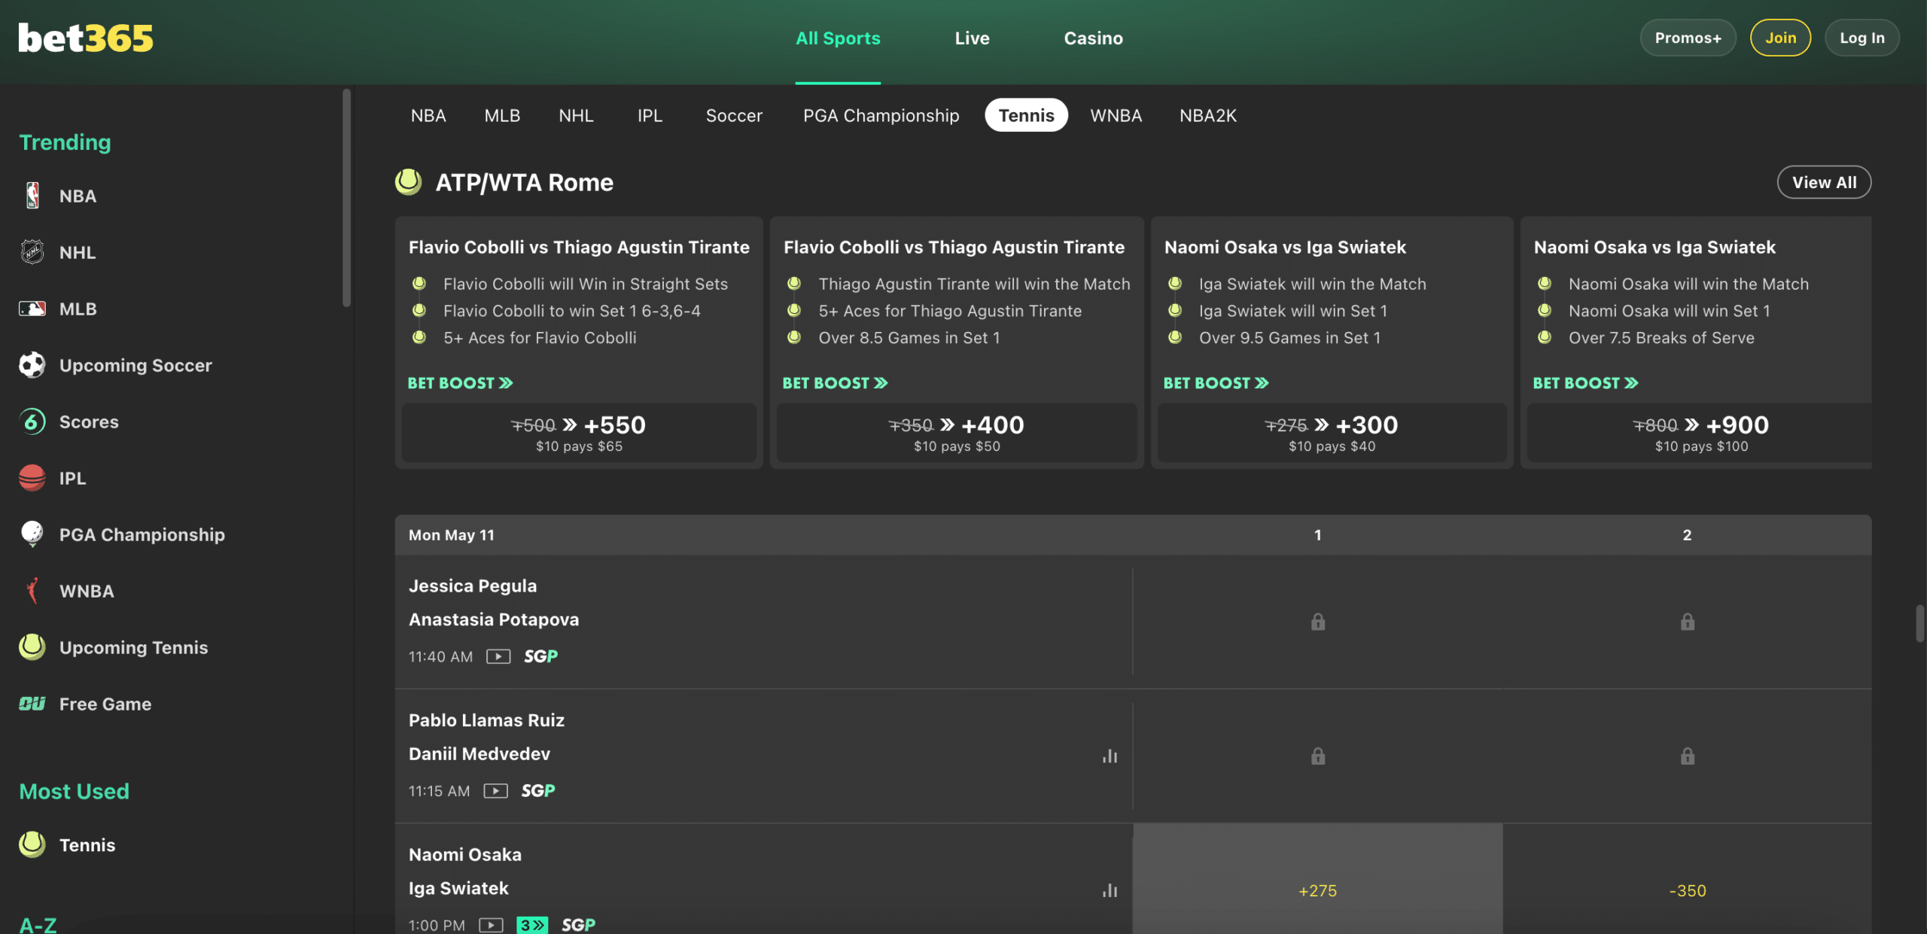Click SGP badge for Pegula vs Potapova

pyautogui.click(x=540, y=656)
